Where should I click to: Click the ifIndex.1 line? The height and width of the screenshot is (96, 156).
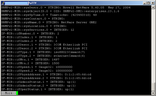click(x=29, y=37)
